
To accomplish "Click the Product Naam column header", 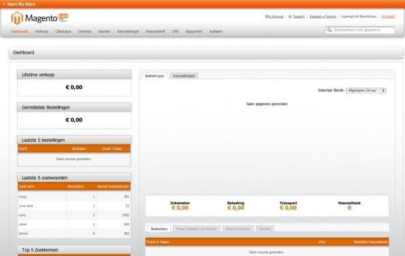I will click(158, 242).
